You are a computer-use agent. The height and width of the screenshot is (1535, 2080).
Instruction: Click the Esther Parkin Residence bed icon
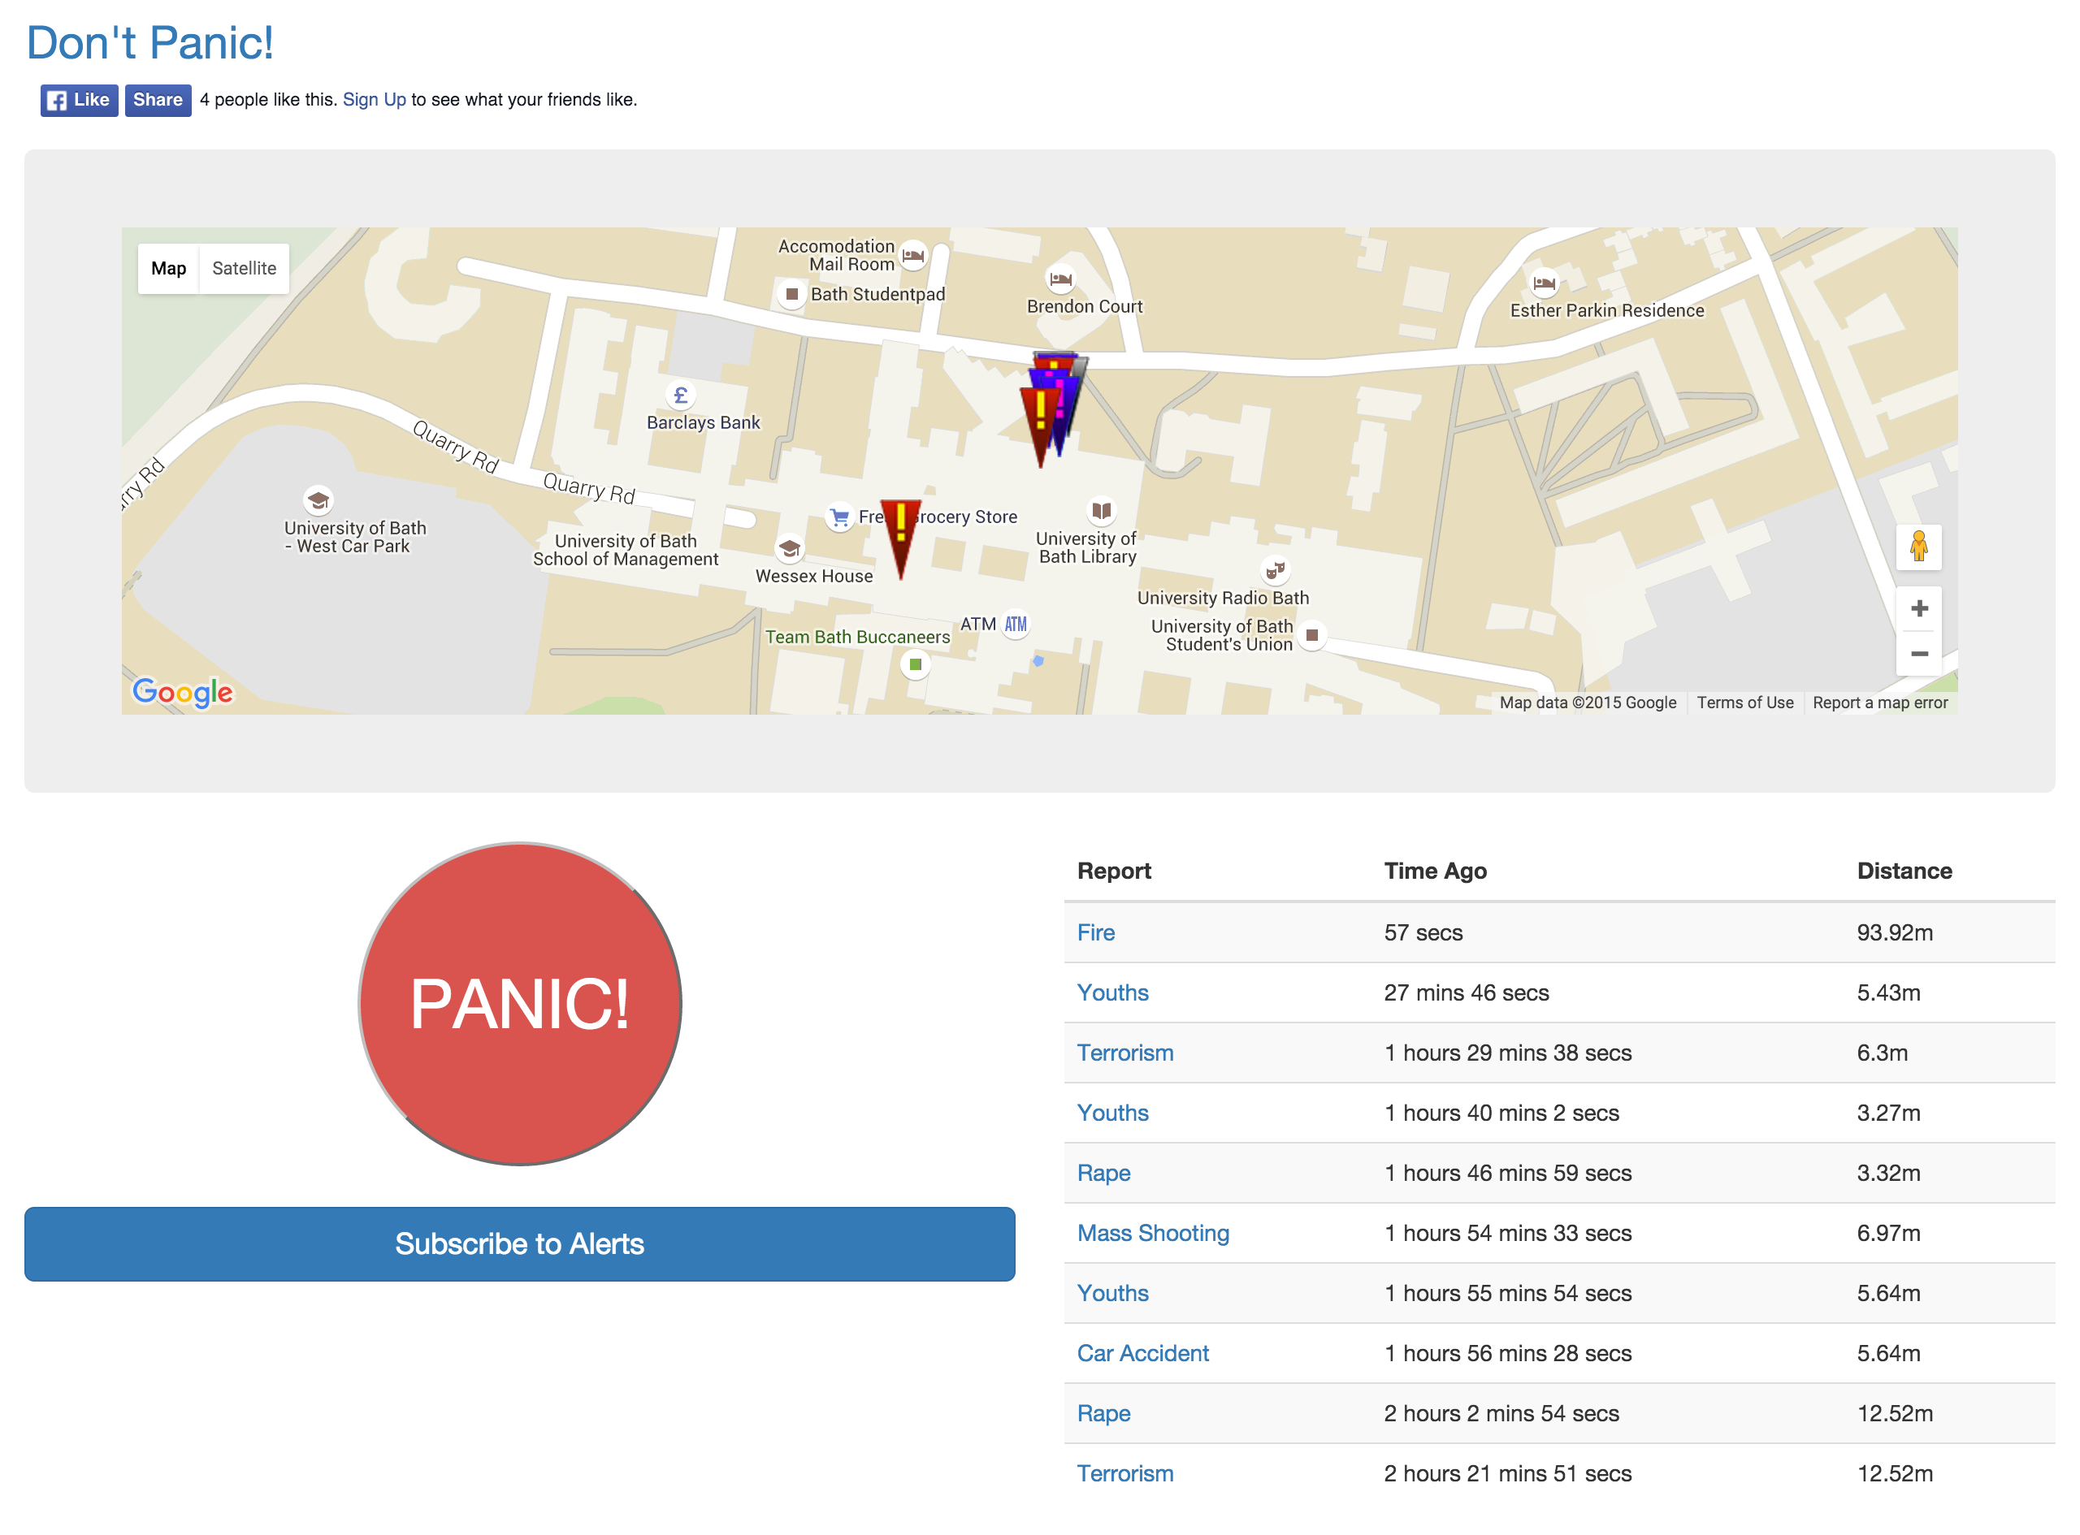click(1543, 283)
